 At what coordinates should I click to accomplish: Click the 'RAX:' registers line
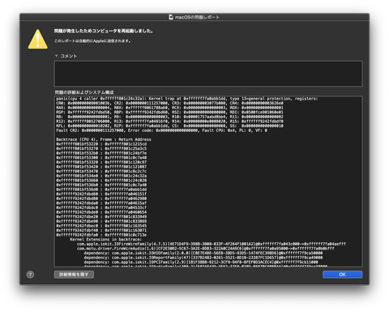click(169, 108)
